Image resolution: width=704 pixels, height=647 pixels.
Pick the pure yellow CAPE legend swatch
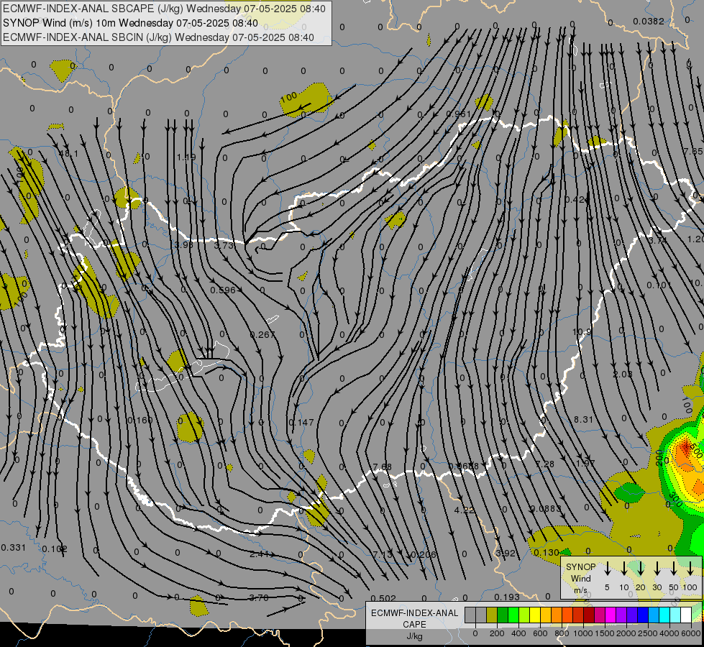coord(535,615)
